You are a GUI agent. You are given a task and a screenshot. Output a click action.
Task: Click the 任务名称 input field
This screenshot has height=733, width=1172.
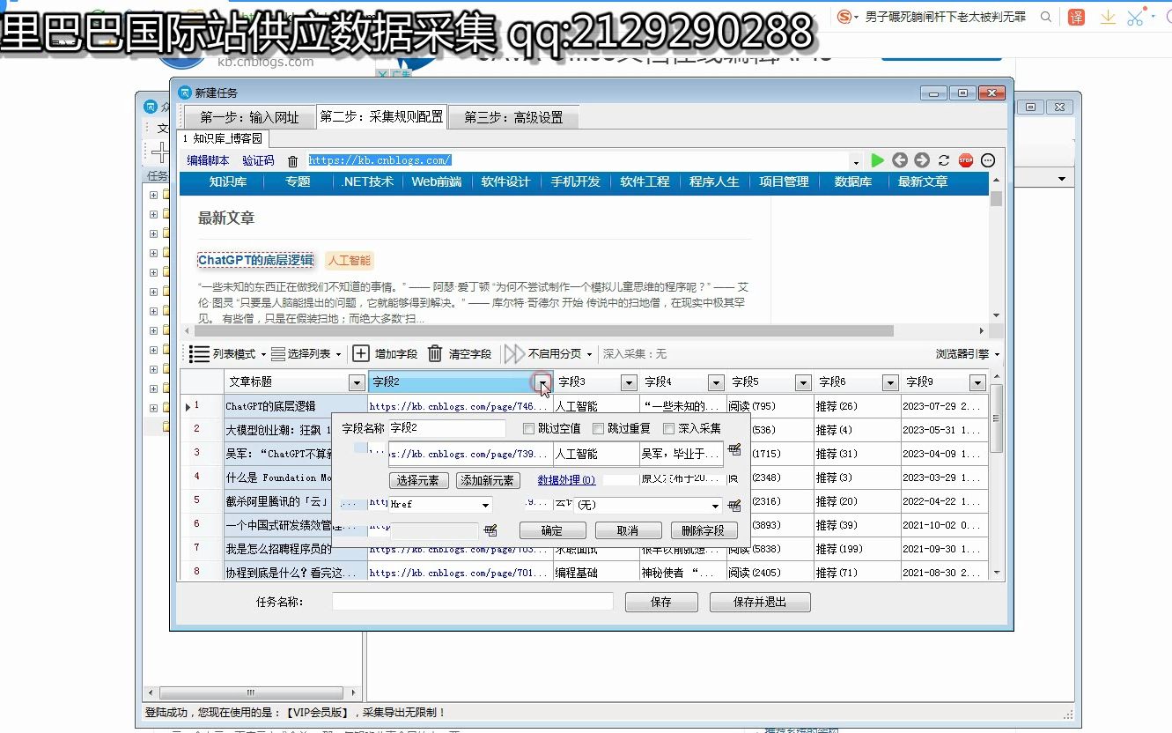[x=473, y=601]
